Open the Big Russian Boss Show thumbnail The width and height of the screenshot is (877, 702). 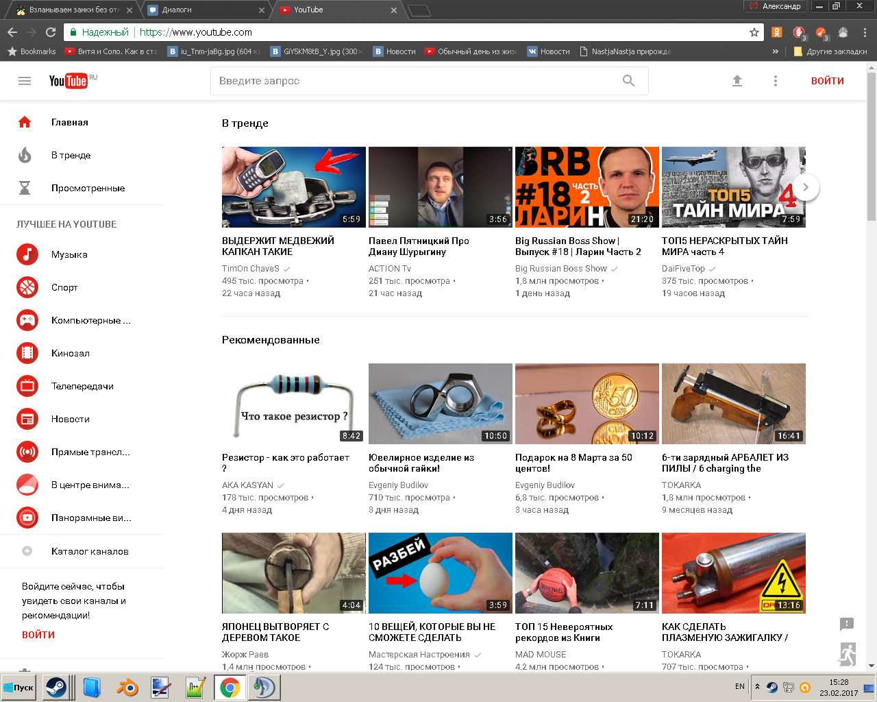click(587, 187)
